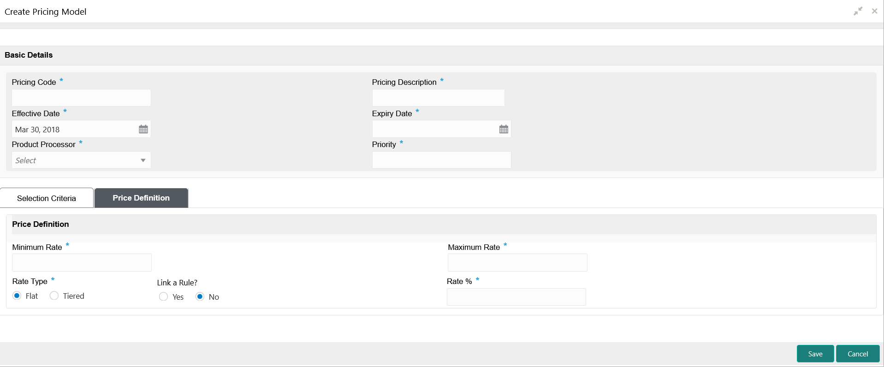Open the Expiry Date calendar picker
This screenshot has width=884, height=367.
[504, 130]
